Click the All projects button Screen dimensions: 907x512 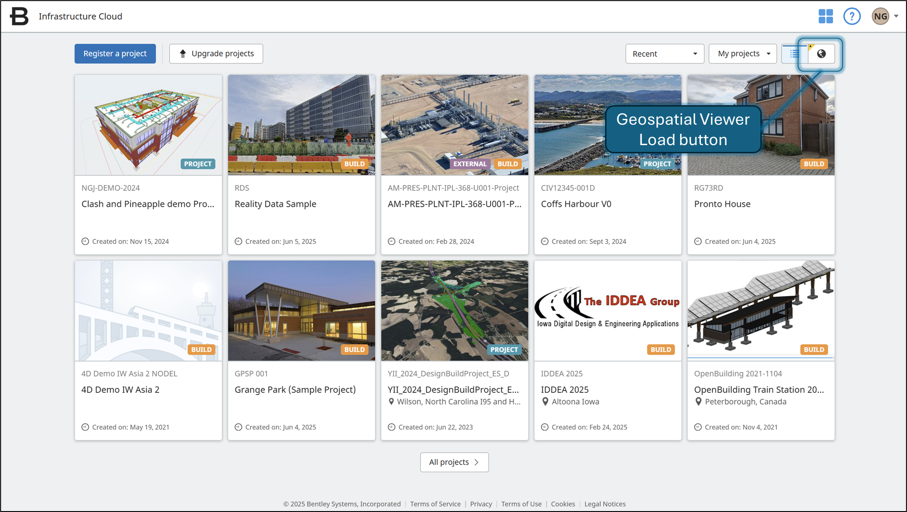click(454, 462)
